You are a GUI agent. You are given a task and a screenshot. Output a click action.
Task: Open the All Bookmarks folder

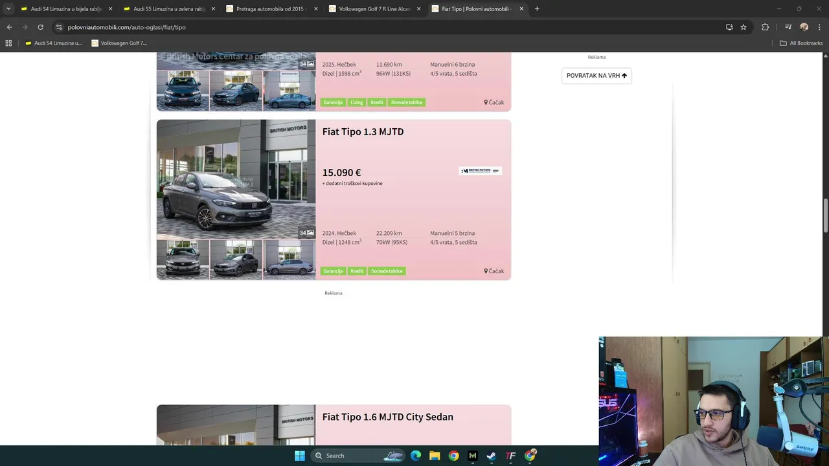[x=801, y=43]
